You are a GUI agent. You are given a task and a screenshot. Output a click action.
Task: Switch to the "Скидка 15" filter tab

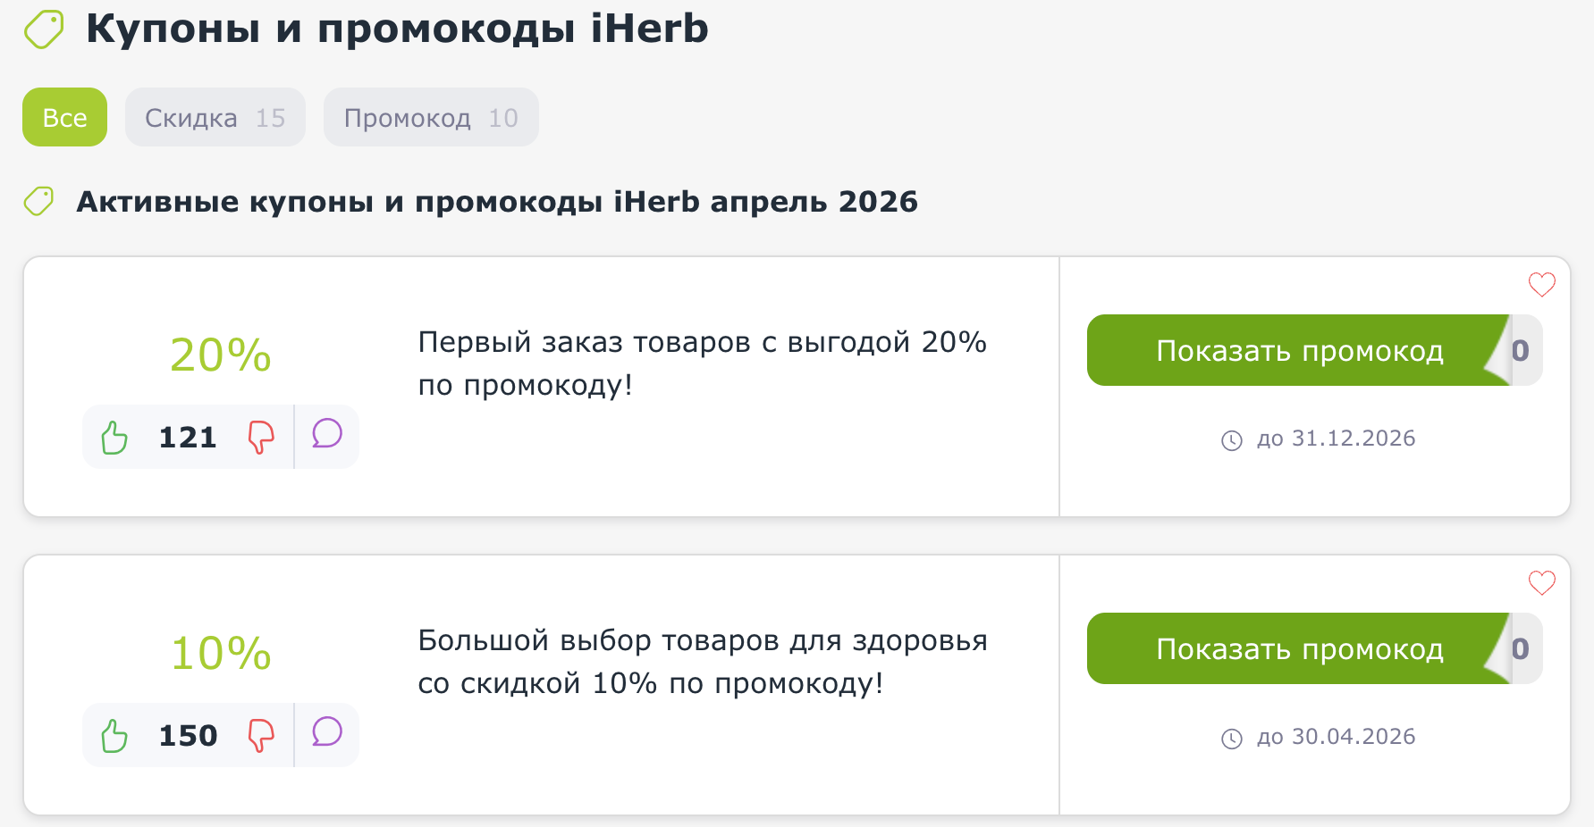click(x=215, y=117)
